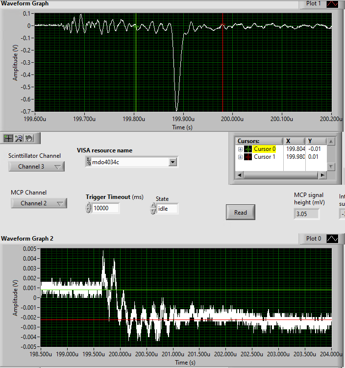
Task: Click the Plot 1 legend label
Action: point(313,3)
